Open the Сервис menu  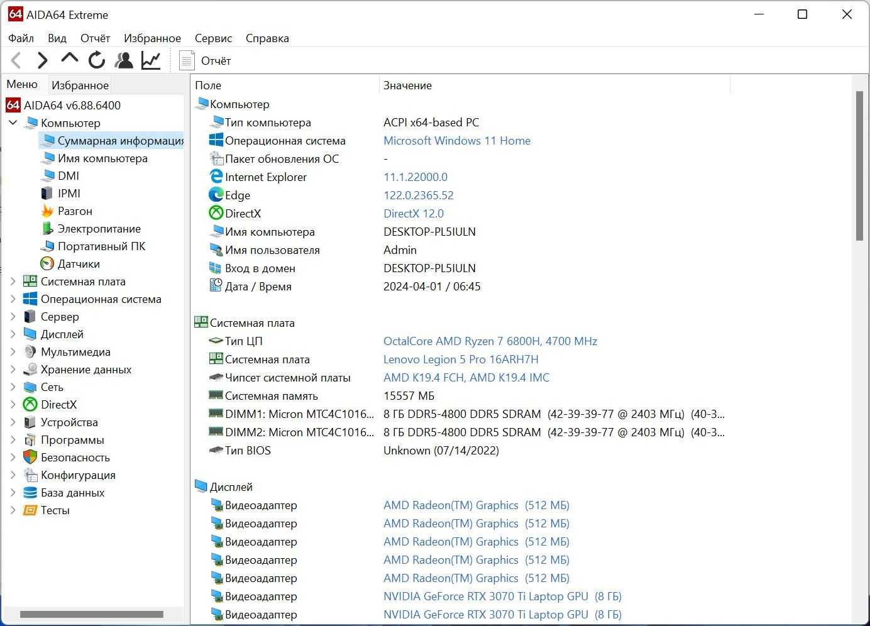pos(213,38)
